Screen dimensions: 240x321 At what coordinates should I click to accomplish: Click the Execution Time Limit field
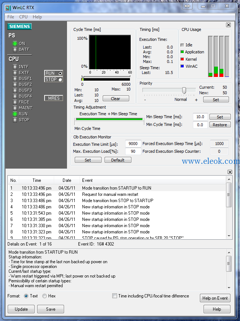tap(133, 144)
